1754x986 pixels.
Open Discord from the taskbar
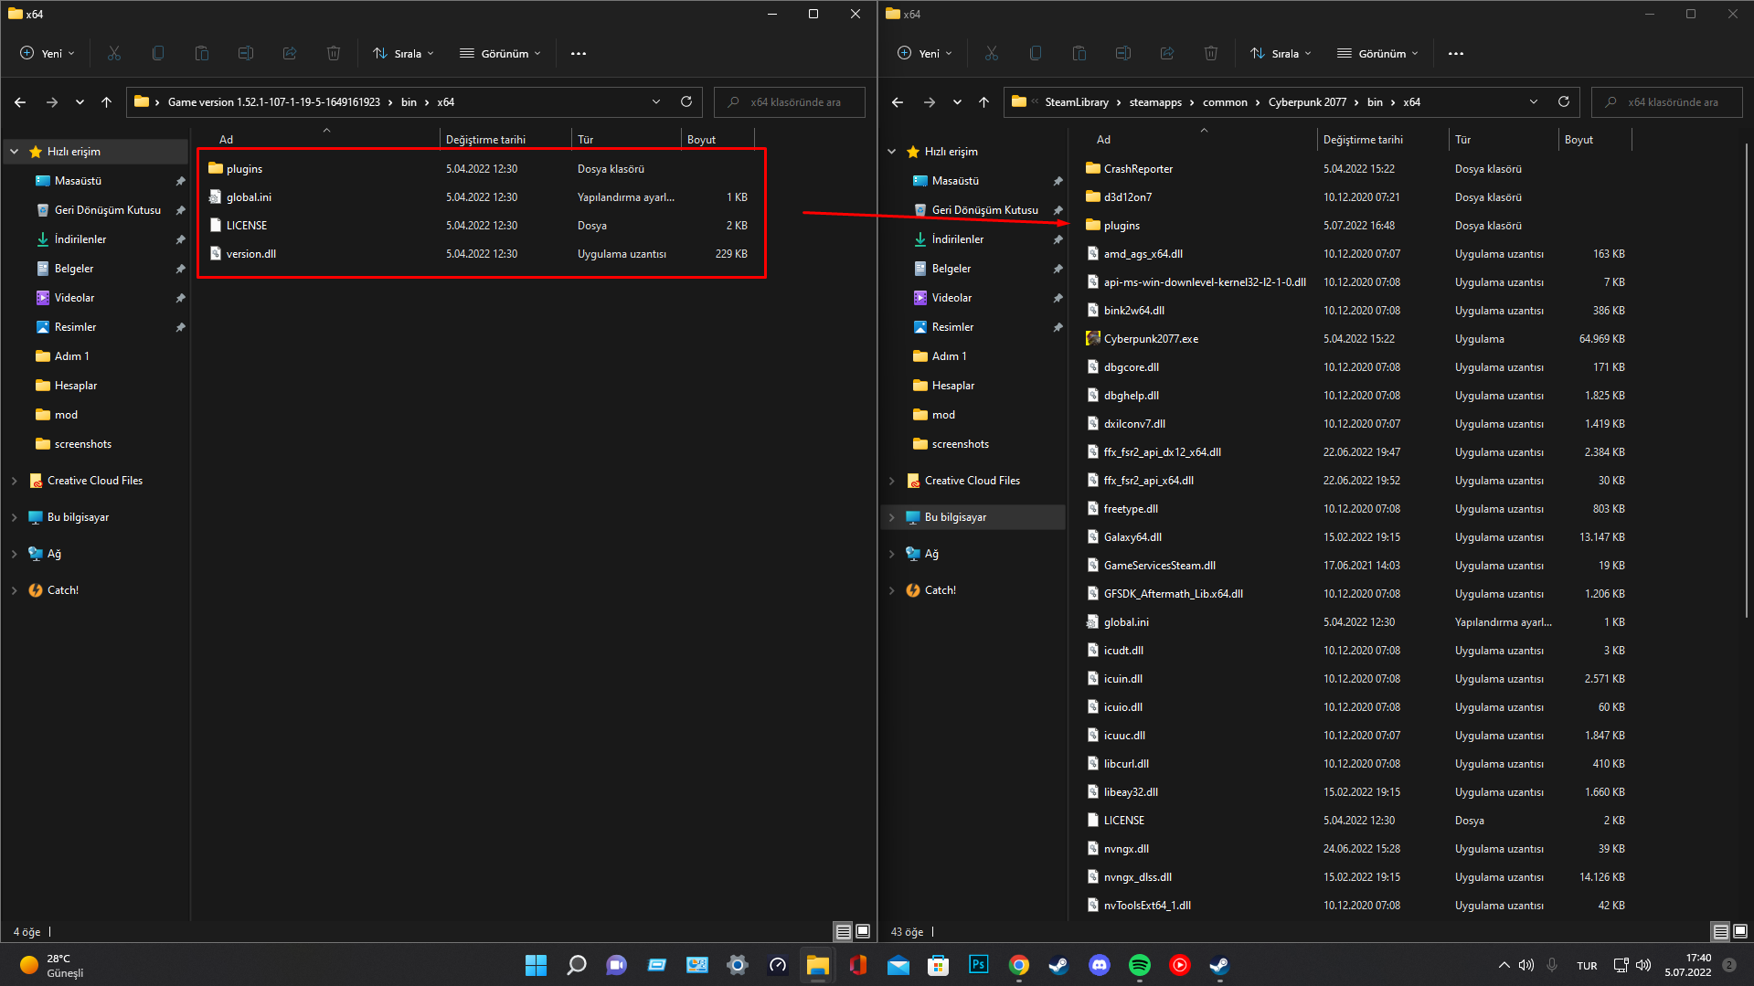click(x=1099, y=965)
